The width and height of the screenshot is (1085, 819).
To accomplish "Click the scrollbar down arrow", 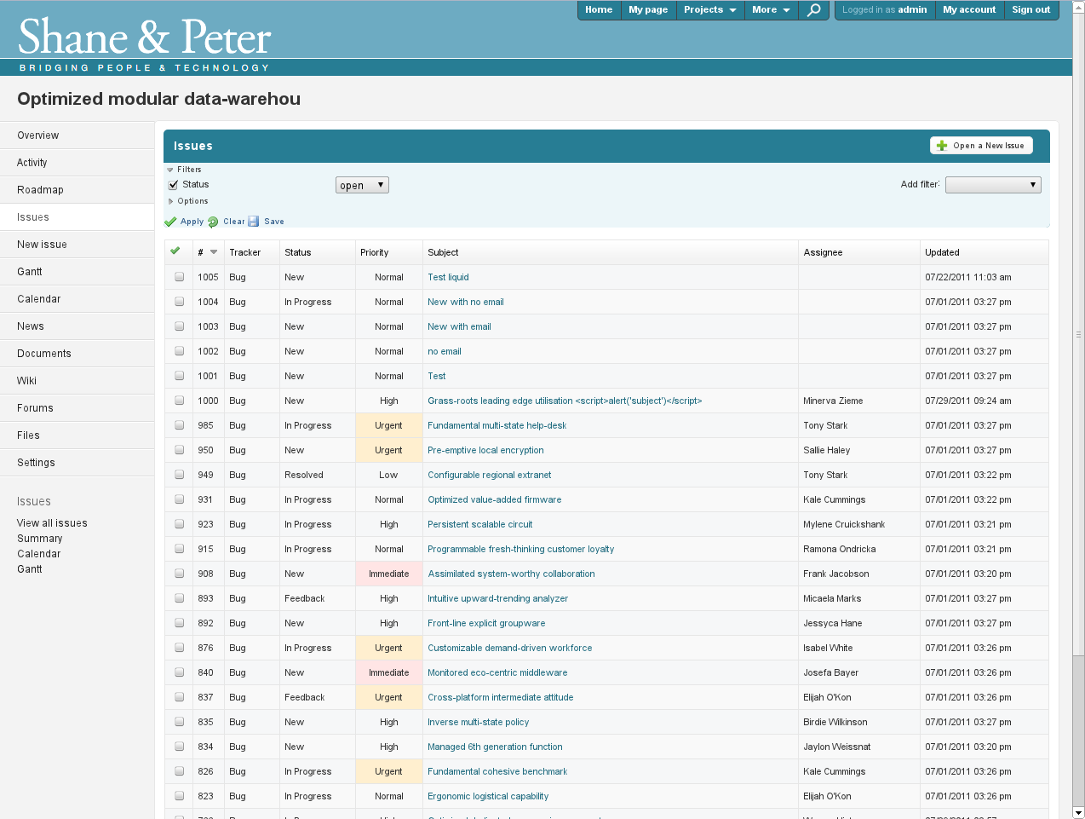I will point(1078,812).
